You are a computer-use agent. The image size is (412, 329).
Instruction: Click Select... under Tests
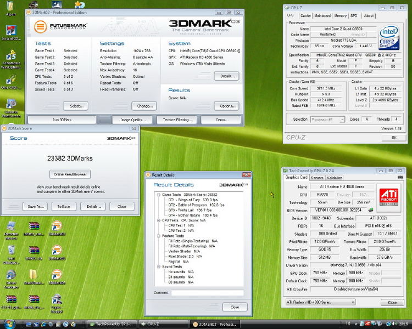click(76, 106)
